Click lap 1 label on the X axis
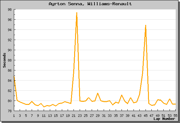The width and height of the screenshot is (180, 123). 14,116
